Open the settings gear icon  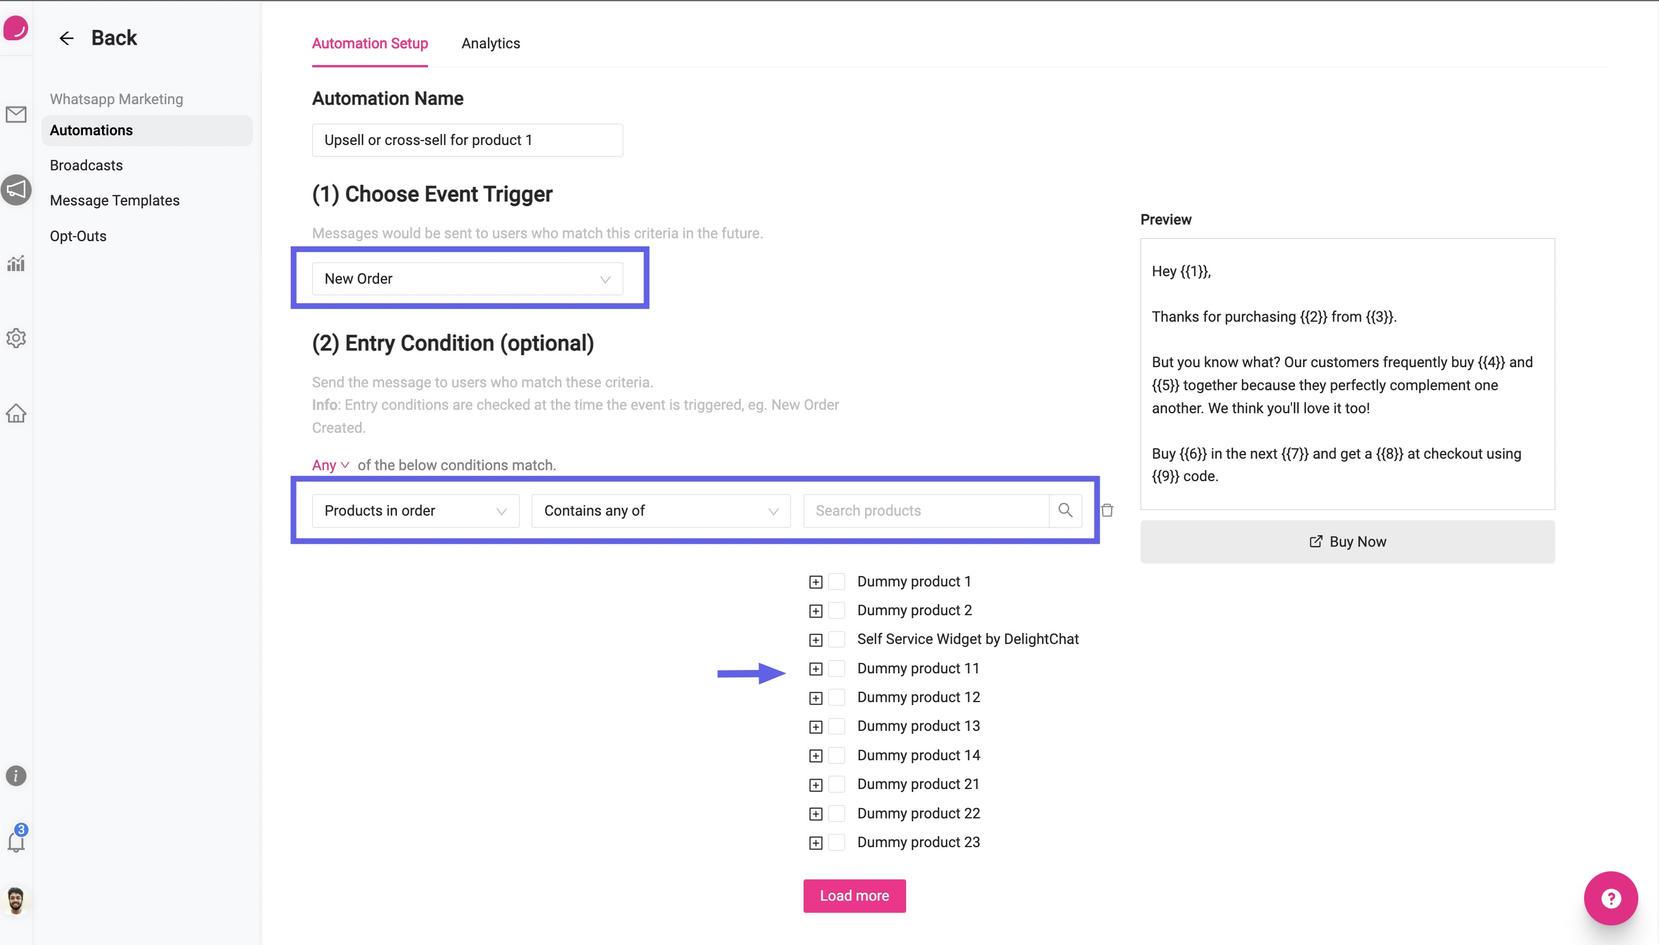[16, 337]
